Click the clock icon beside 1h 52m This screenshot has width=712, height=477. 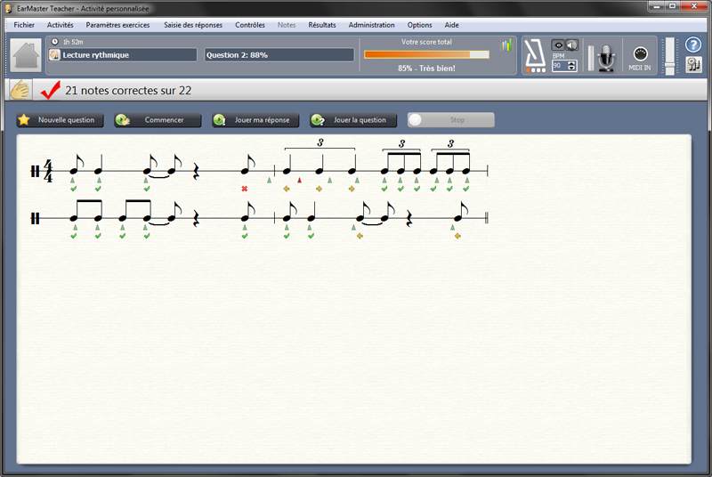pos(55,42)
